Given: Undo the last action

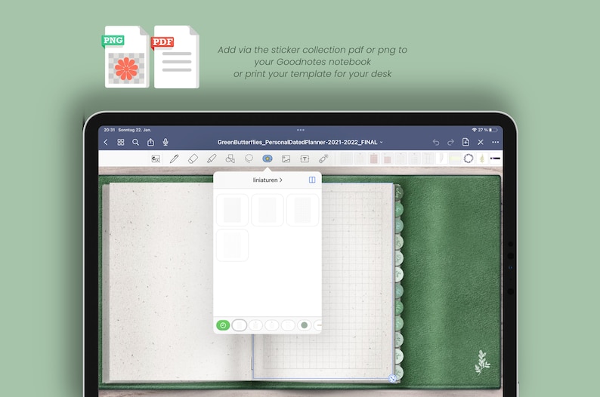Looking at the screenshot, I should coord(436,142).
